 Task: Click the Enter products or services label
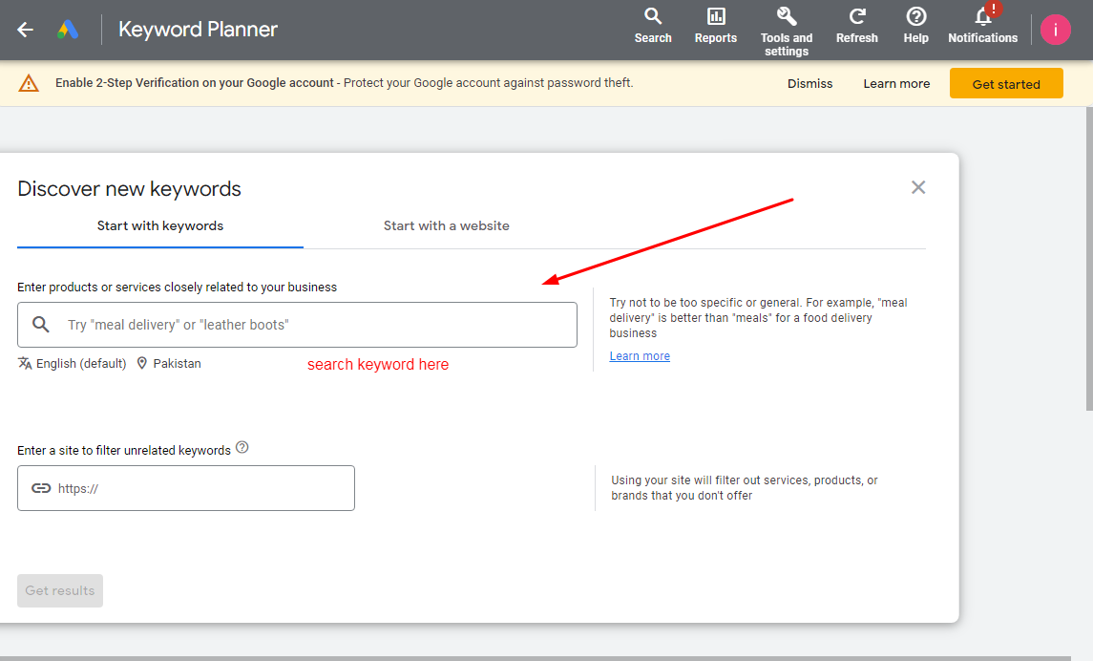[x=177, y=288]
